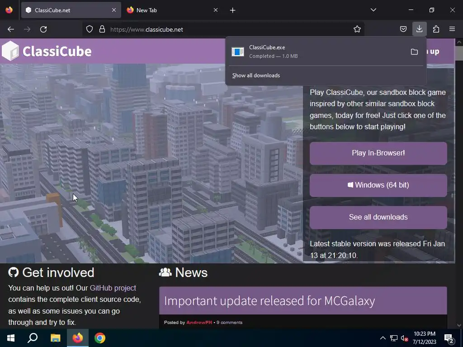Viewport: 463px width, 347px height.
Task: Open the tracking protection shield icon
Action: [90, 29]
